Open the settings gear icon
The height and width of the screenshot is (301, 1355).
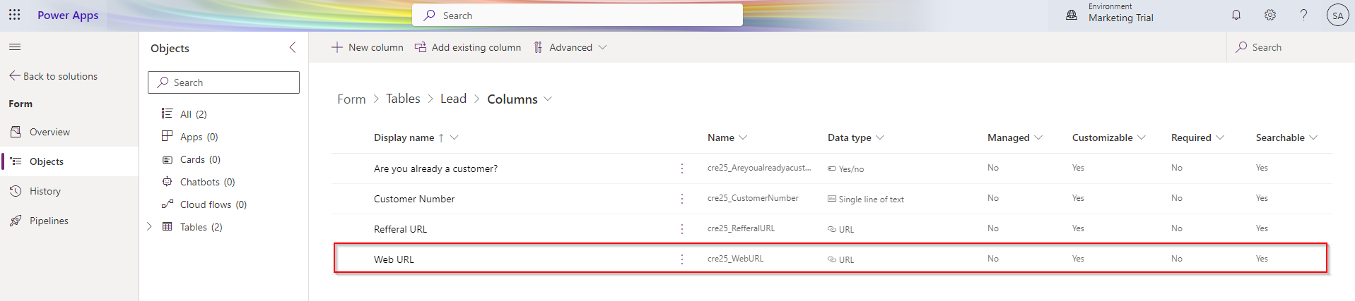(1270, 15)
